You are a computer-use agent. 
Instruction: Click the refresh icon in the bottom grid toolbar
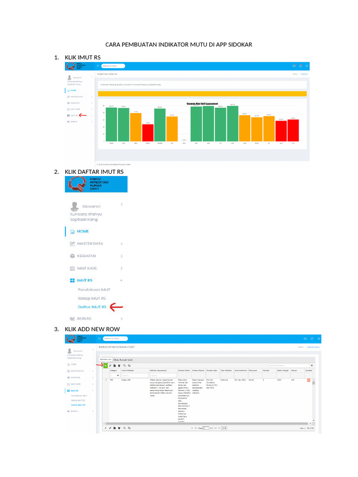129,428
